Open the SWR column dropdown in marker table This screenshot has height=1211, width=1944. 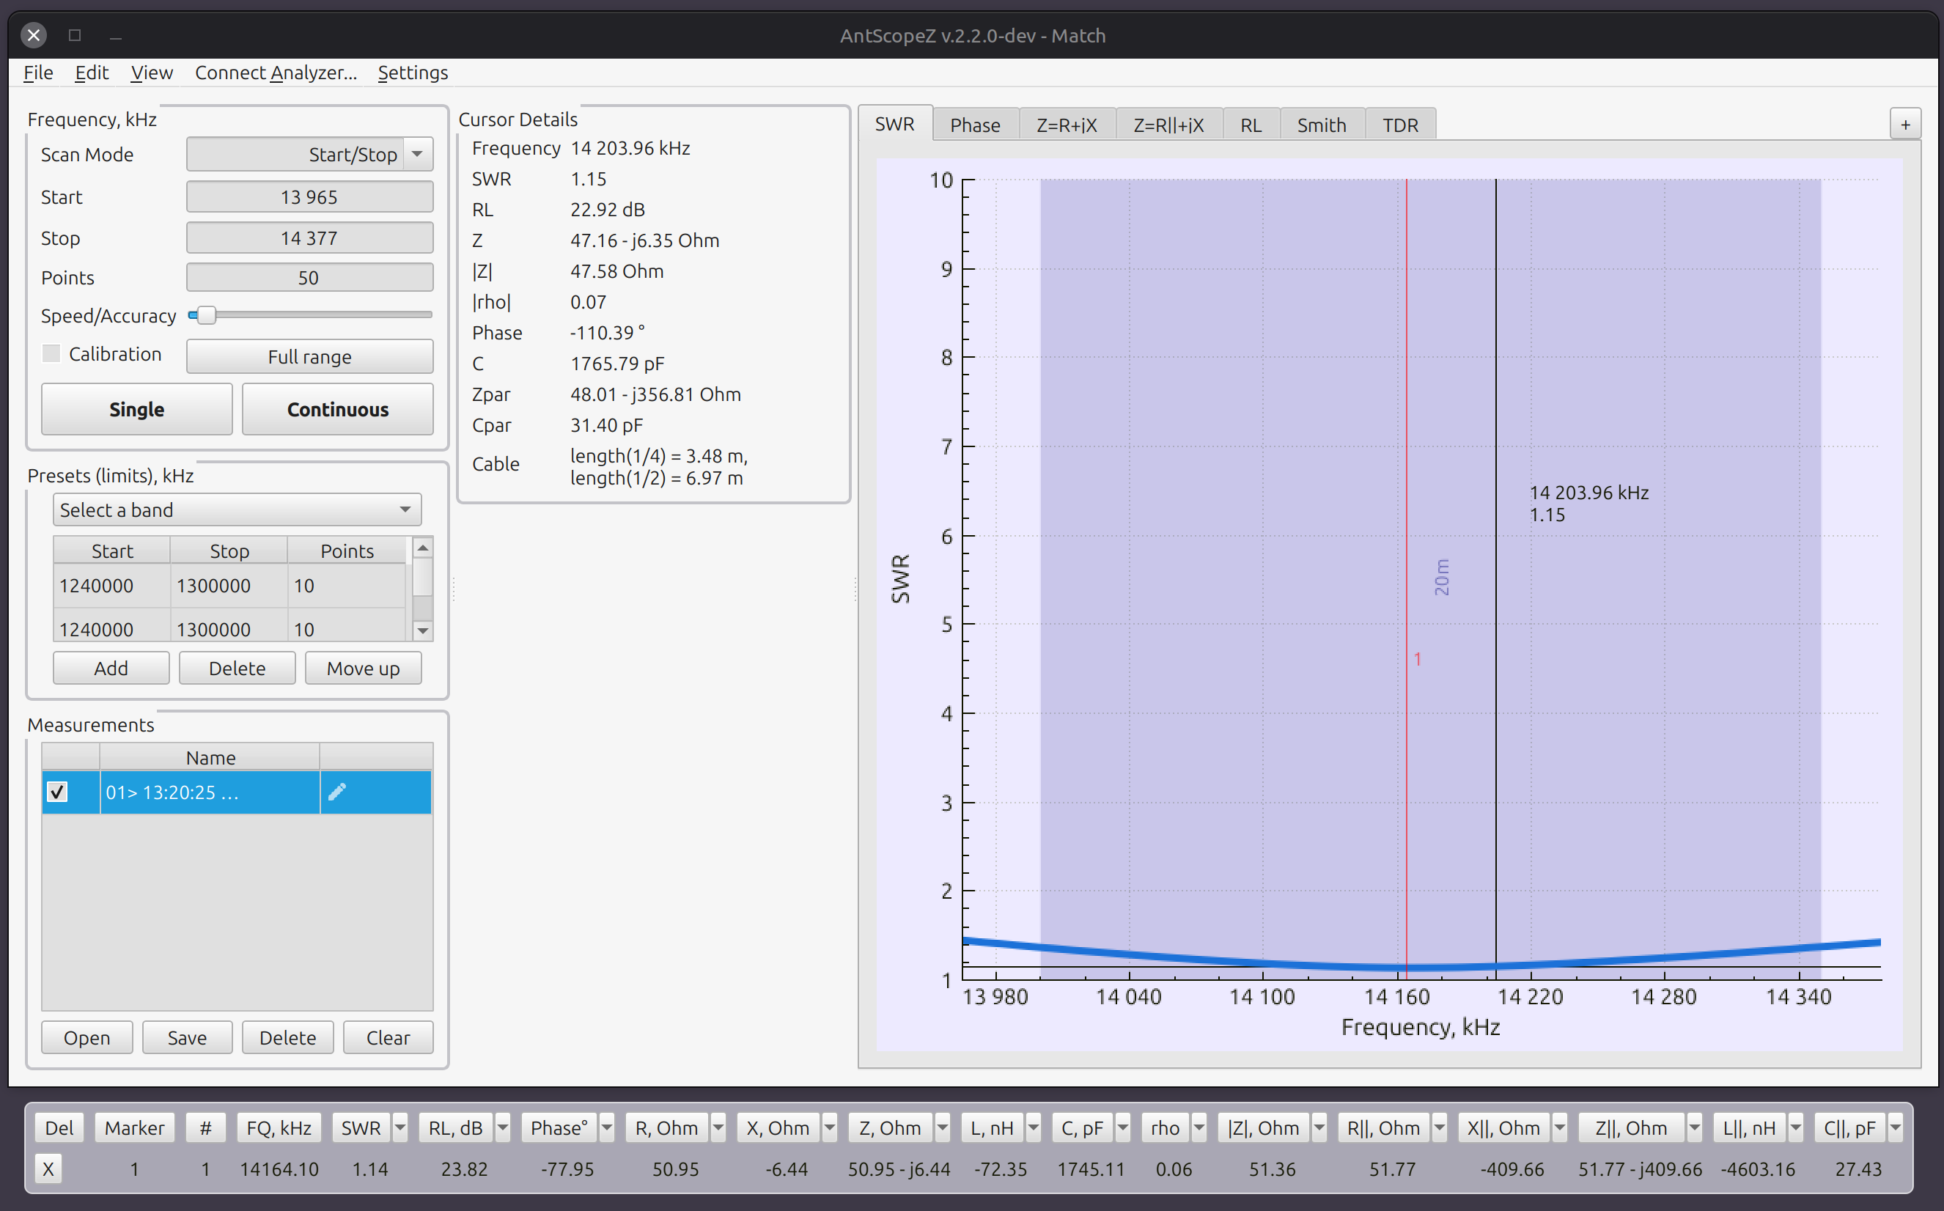pyautogui.click(x=400, y=1127)
